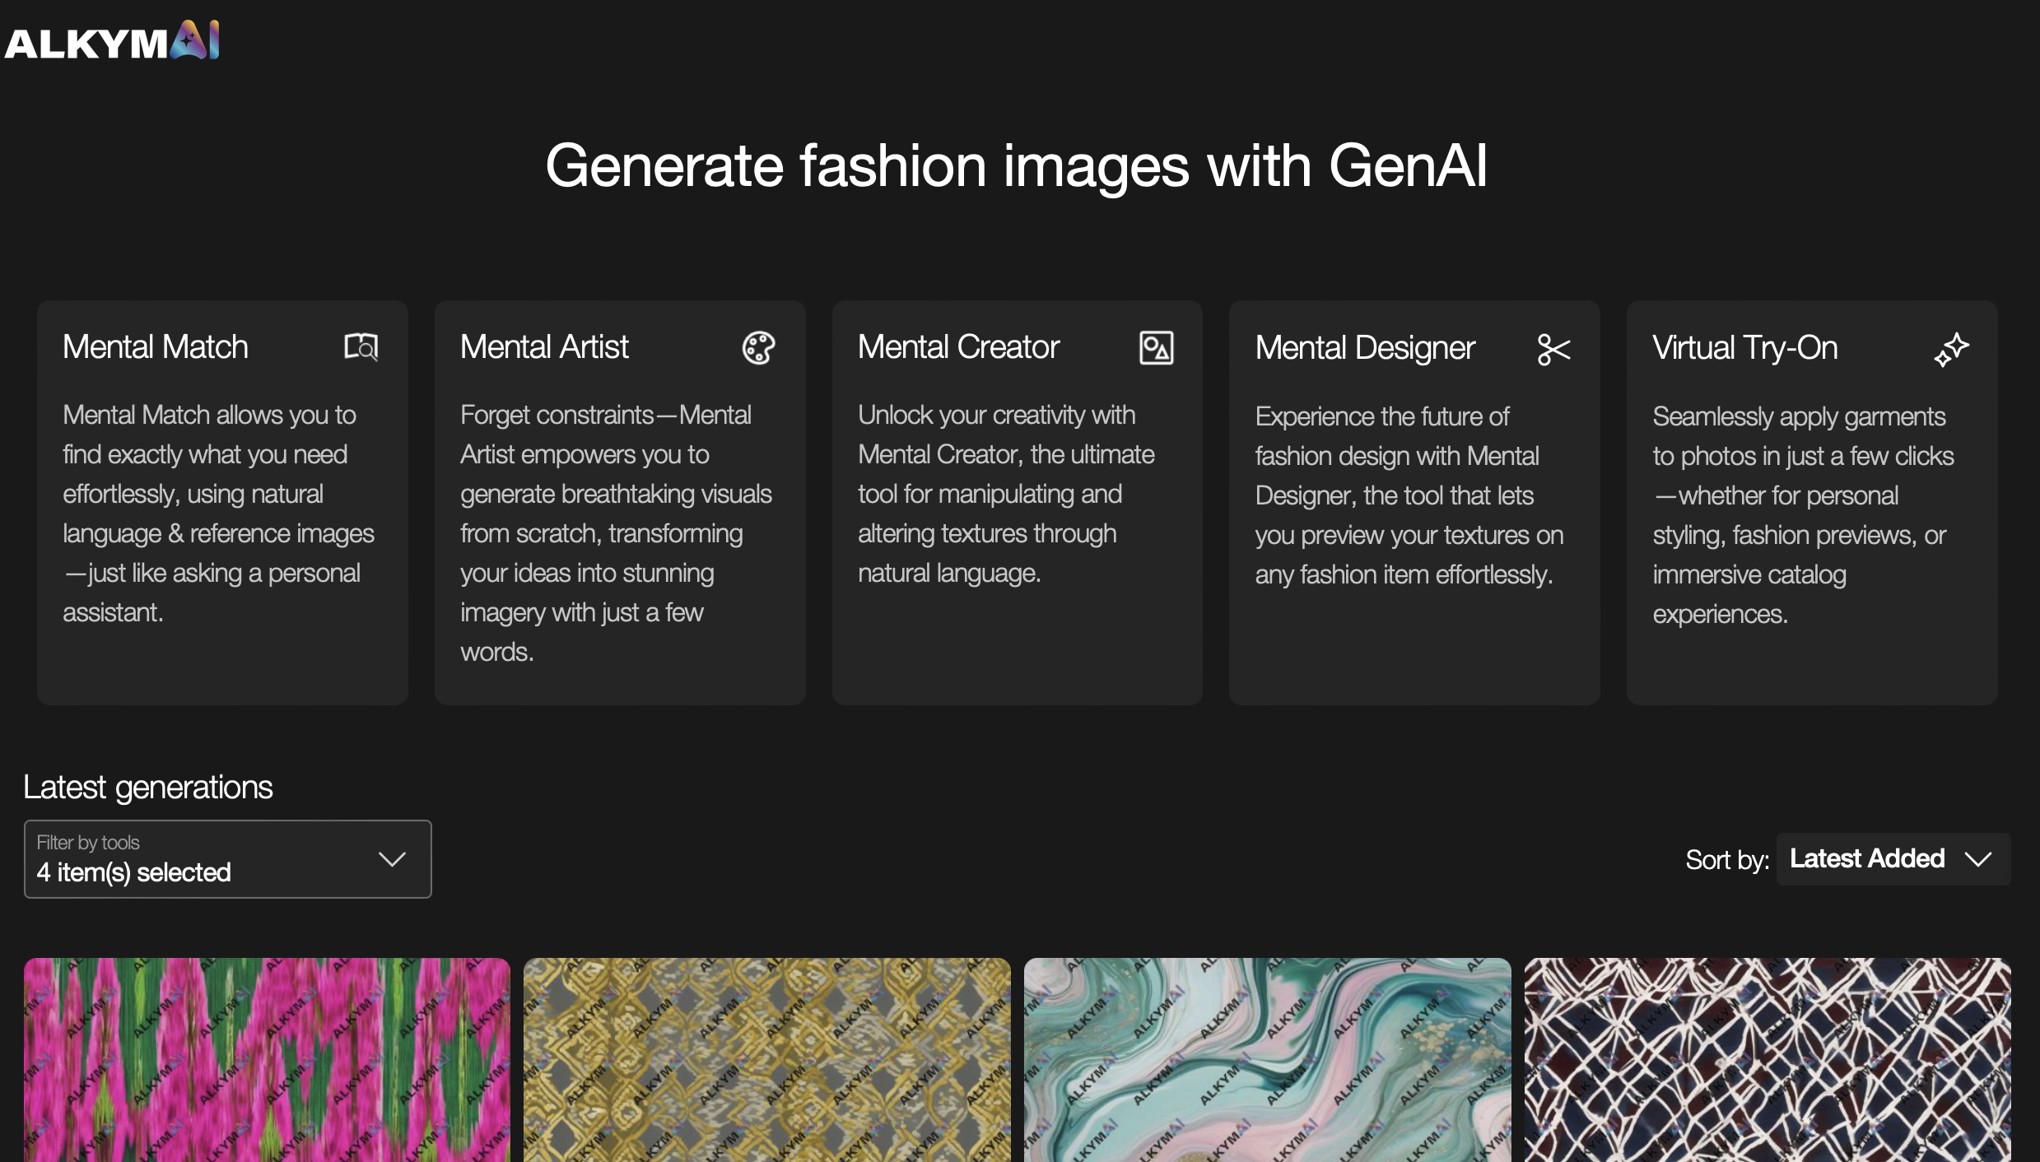The image size is (2040, 1162).
Task: Open the gold lattice pattern thumbnail
Action: [x=767, y=1060]
